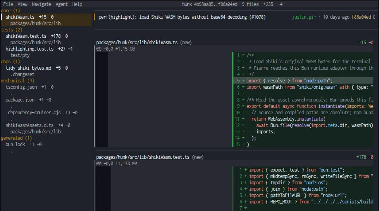Click the perf(highlight) commit title

[182, 17]
